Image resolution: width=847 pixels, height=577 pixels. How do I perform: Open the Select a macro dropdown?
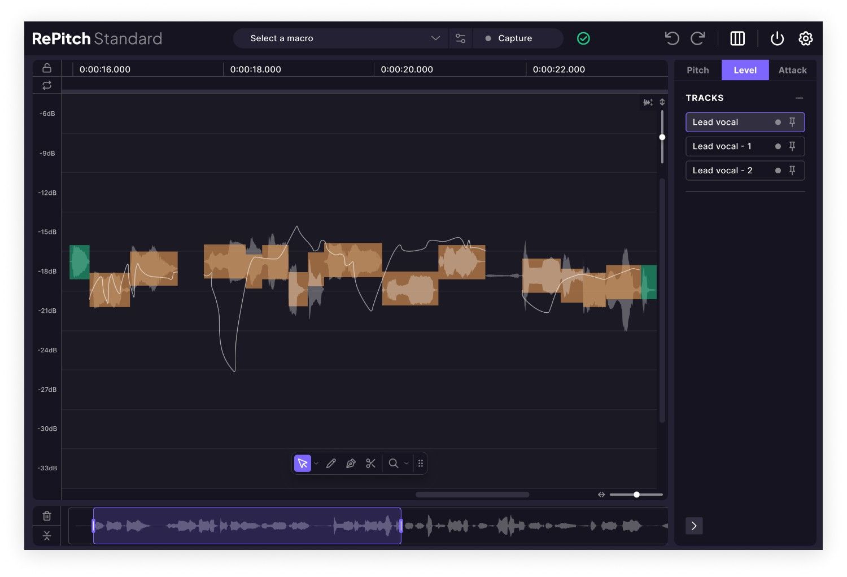coord(339,38)
